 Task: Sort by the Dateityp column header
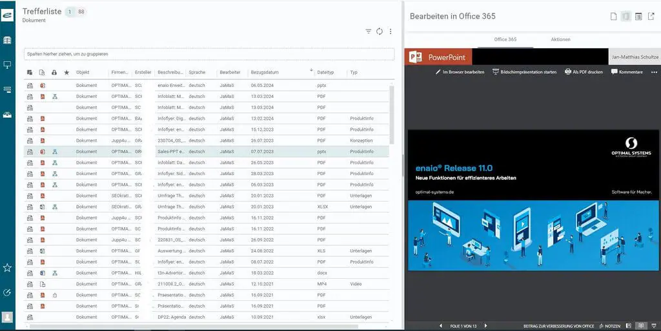[x=325, y=72]
